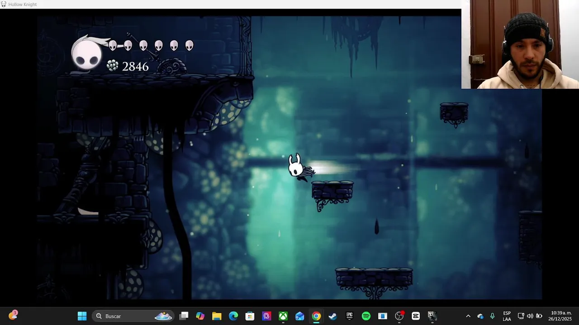Open the Xbox app from the taskbar
The height and width of the screenshot is (325, 579).
coord(283,316)
